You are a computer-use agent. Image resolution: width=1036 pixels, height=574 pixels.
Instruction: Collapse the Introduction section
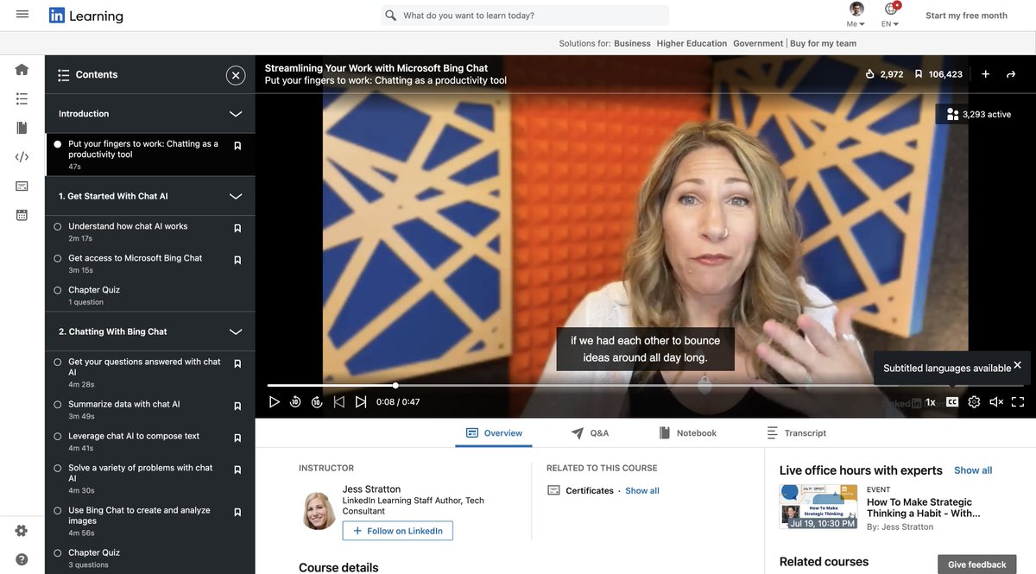236,114
